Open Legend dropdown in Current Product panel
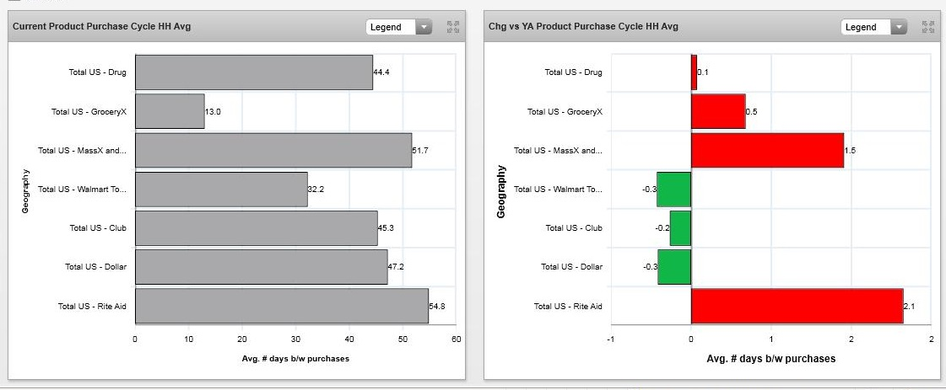Image resolution: width=946 pixels, height=390 pixels. pyautogui.click(x=399, y=27)
